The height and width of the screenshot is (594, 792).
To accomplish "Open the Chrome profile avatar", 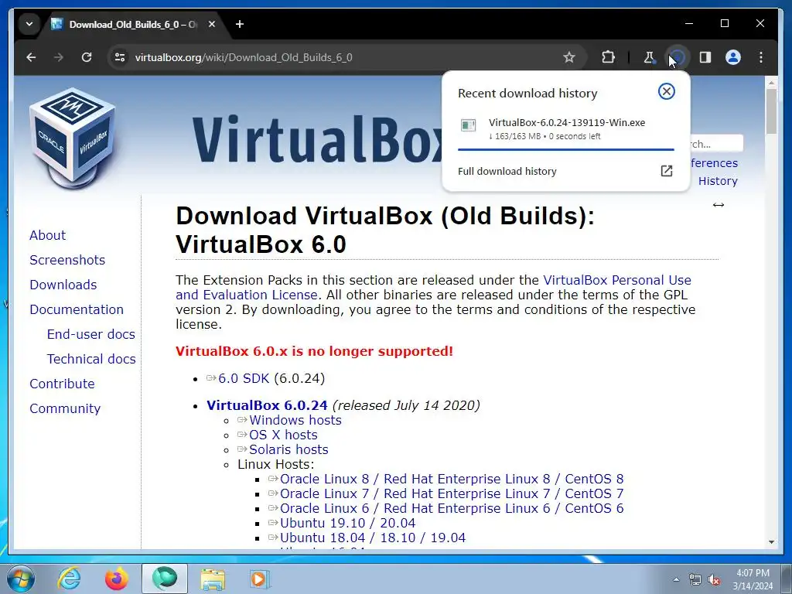I will coord(733,57).
